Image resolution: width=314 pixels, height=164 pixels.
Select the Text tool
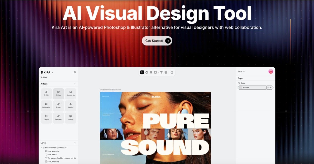pos(161,72)
